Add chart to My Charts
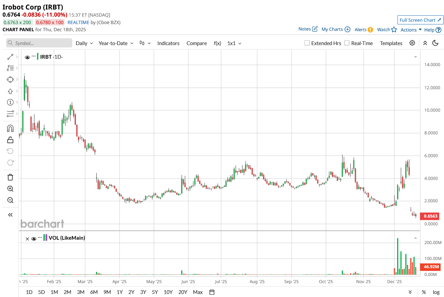This screenshot has height=297, width=444. click(336, 29)
